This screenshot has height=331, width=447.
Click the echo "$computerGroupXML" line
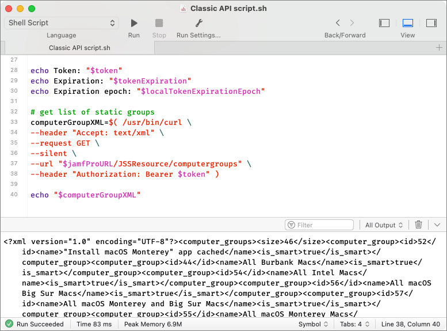pos(85,195)
